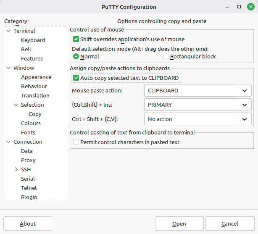Collapse the Terminal category arrow
The width and height of the screenshot is (258, 234).
click(9, 31)
